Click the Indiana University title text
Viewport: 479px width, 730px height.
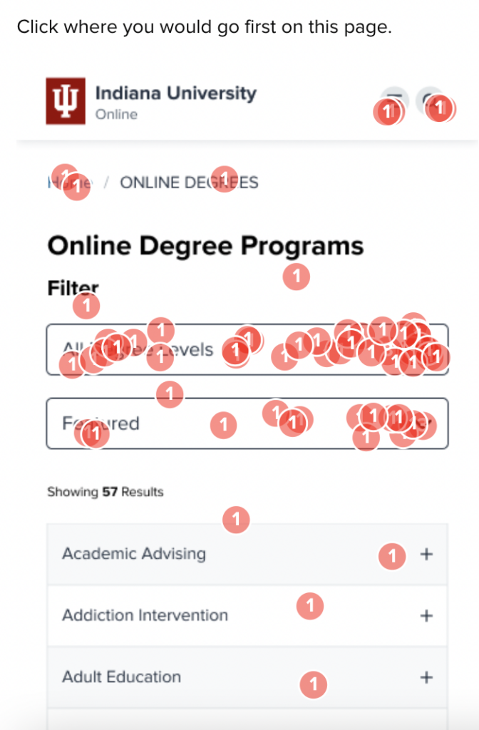point(176,93)
